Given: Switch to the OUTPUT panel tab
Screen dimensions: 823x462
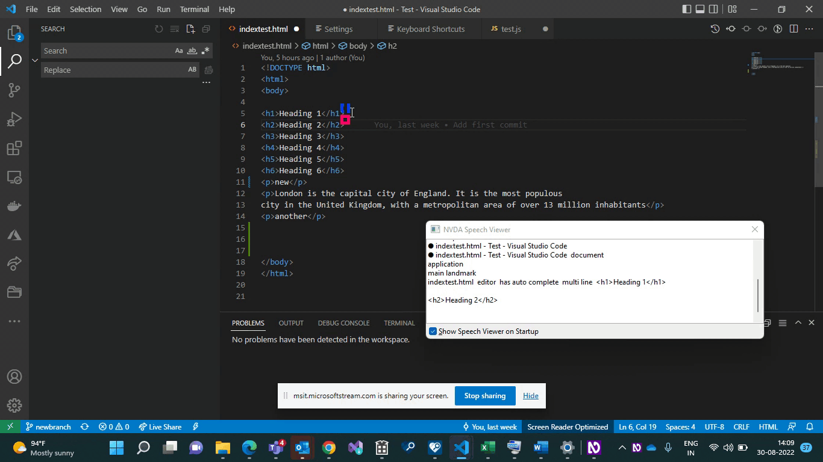Looking at the screenshot, I should click(291, 323).
